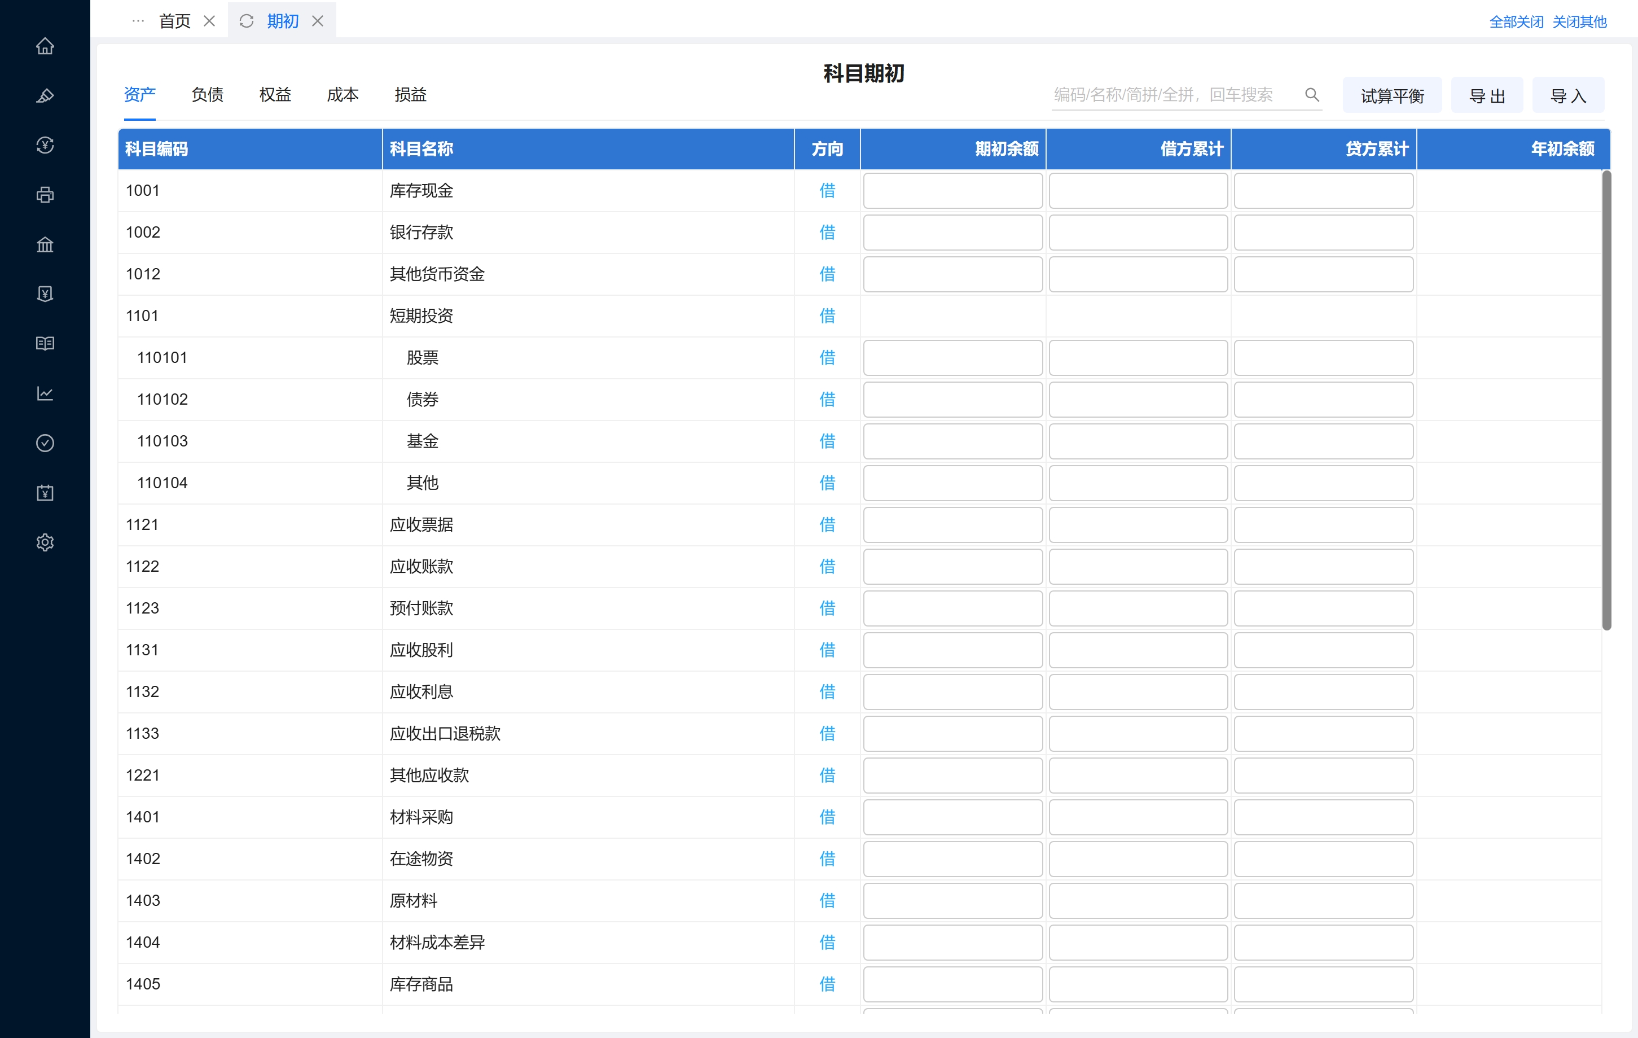Click the bank building sidebar icon
The image size is (1638, 1038).
[45, 244]
